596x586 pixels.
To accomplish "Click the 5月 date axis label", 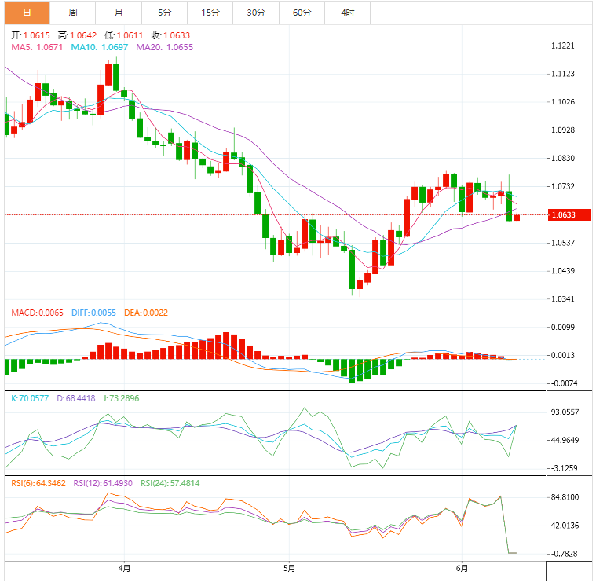I will coord(289,568).
